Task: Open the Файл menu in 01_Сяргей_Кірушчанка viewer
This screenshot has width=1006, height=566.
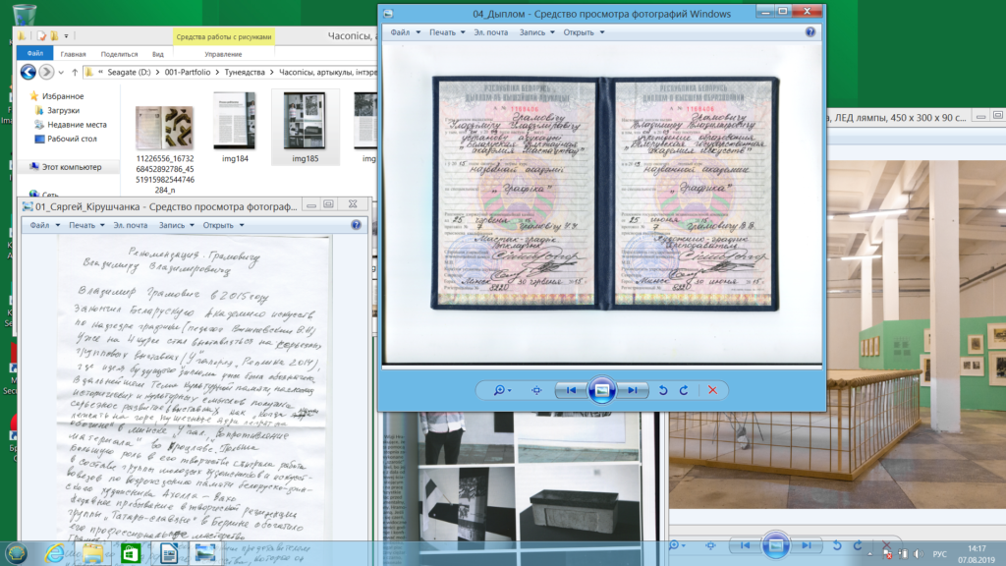Action: [44, 225]
